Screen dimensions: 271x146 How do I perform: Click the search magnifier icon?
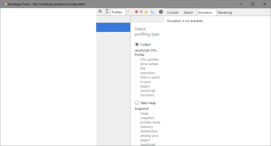click(x=100, y=12)
